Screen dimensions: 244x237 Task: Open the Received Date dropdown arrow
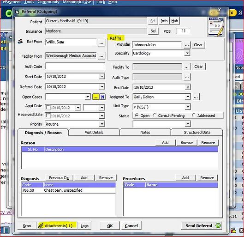click(x=102, y=116)
